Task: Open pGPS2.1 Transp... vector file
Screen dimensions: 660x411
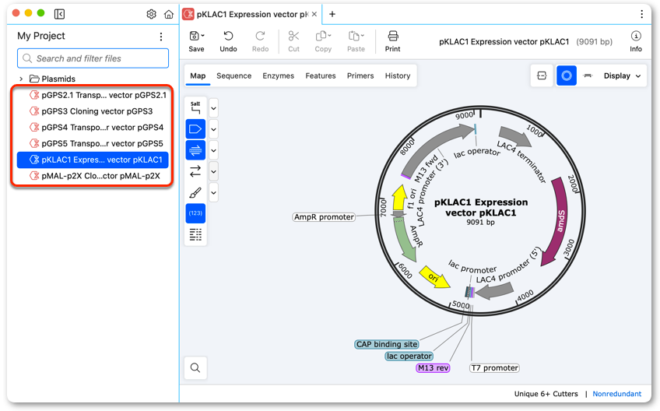Action: [93, 95]
